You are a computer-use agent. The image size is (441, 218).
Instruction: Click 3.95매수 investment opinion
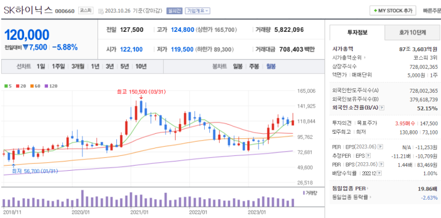[x=405, y=124]
